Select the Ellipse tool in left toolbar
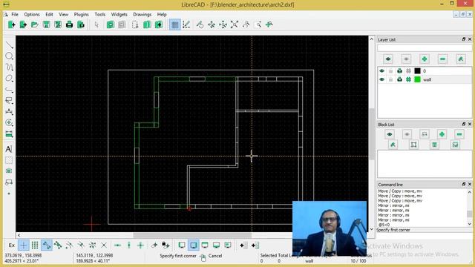This screenshot has width=475, height=267. click(9, 79)
